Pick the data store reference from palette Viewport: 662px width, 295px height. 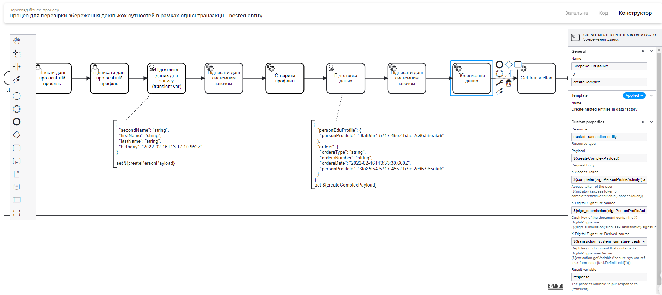point(17,187)
